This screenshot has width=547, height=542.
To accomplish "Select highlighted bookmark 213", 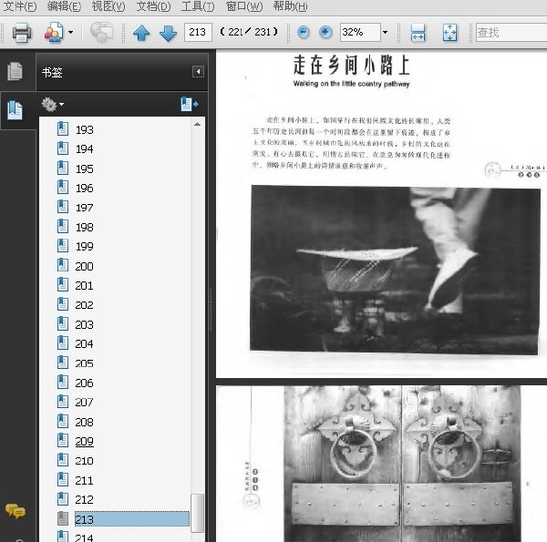I will click(x=132, y=519).
